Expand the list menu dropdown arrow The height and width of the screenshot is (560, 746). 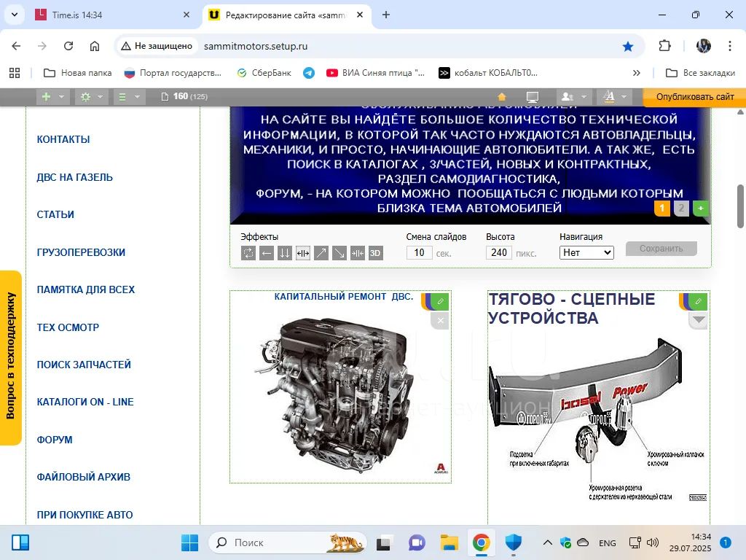[137, 97]
